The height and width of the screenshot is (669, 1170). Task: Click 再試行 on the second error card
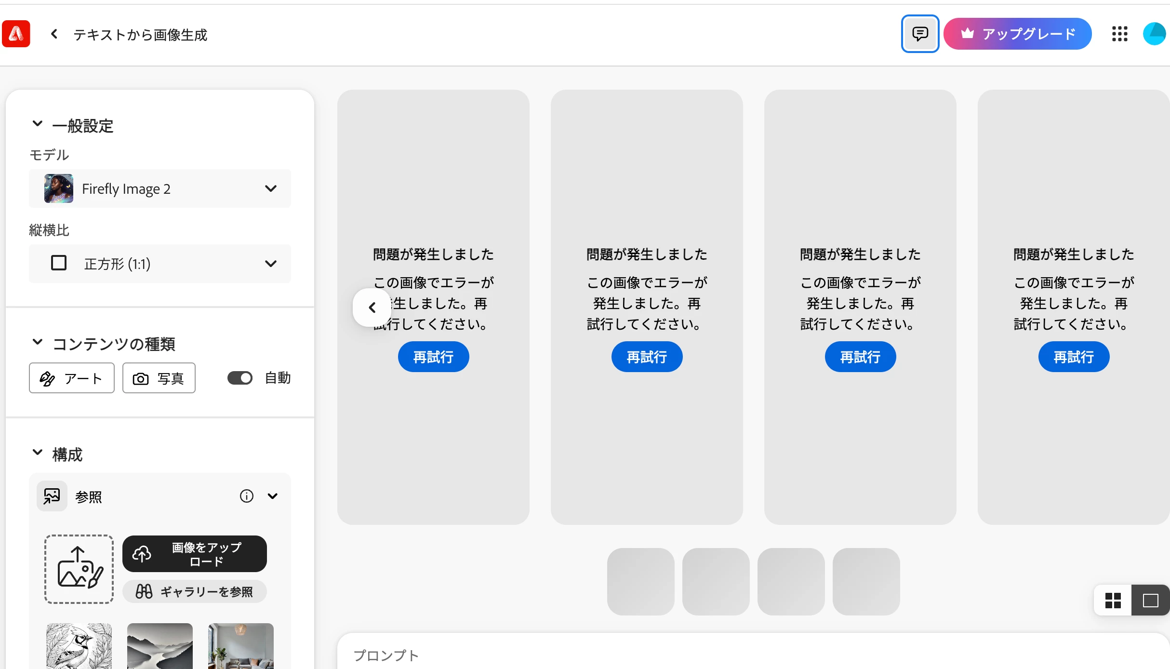647,357
